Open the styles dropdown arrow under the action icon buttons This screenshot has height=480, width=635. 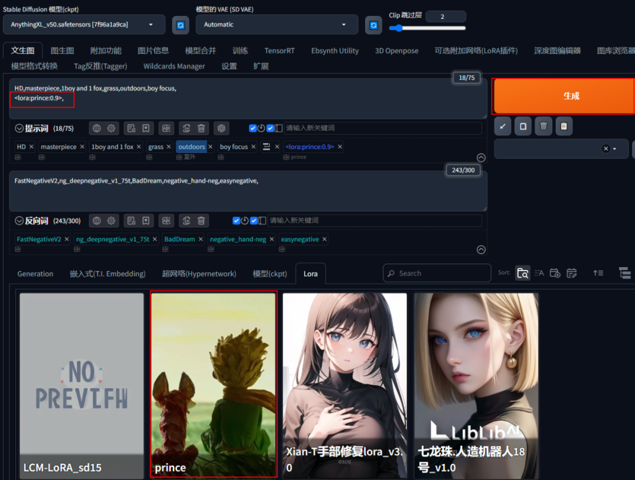pyautogui.click(x=615, y=149)
